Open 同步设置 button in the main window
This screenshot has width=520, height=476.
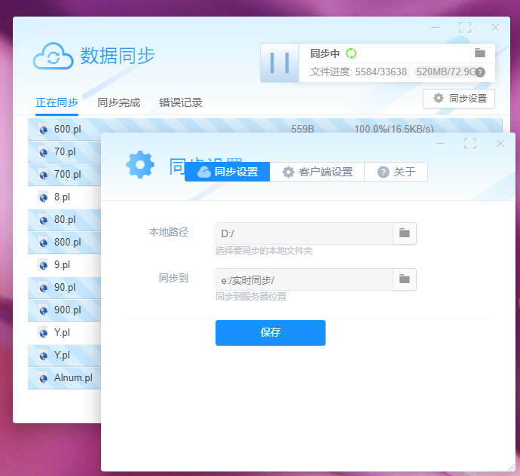(x=459, y=99)
